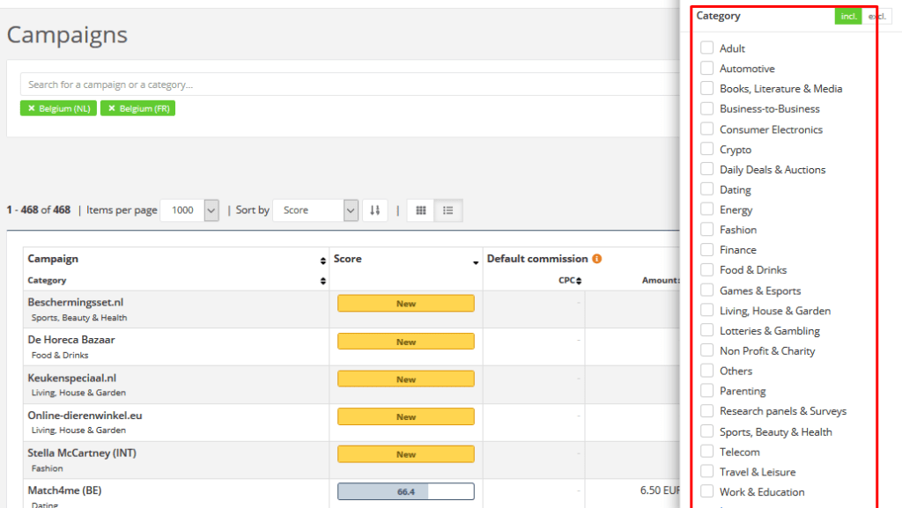This screenshot has height=508, width=902.
Task: Open the Beschermingsset.nl campaign
Action: click(76, 302)
